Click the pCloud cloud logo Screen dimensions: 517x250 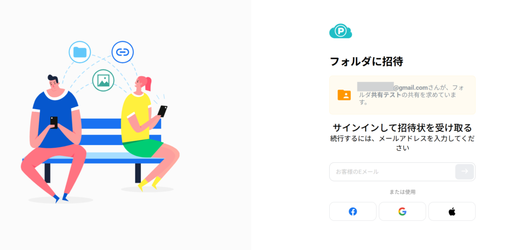(341, 31)
